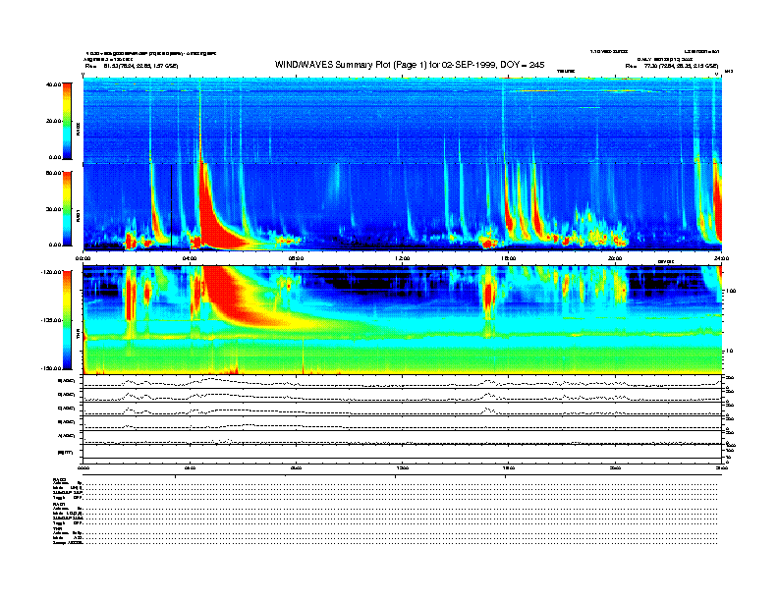The width and height of the screenshot is (778, 601).
Task: Click the RAD2 spectrogram panel
Action: pos(403,121)
